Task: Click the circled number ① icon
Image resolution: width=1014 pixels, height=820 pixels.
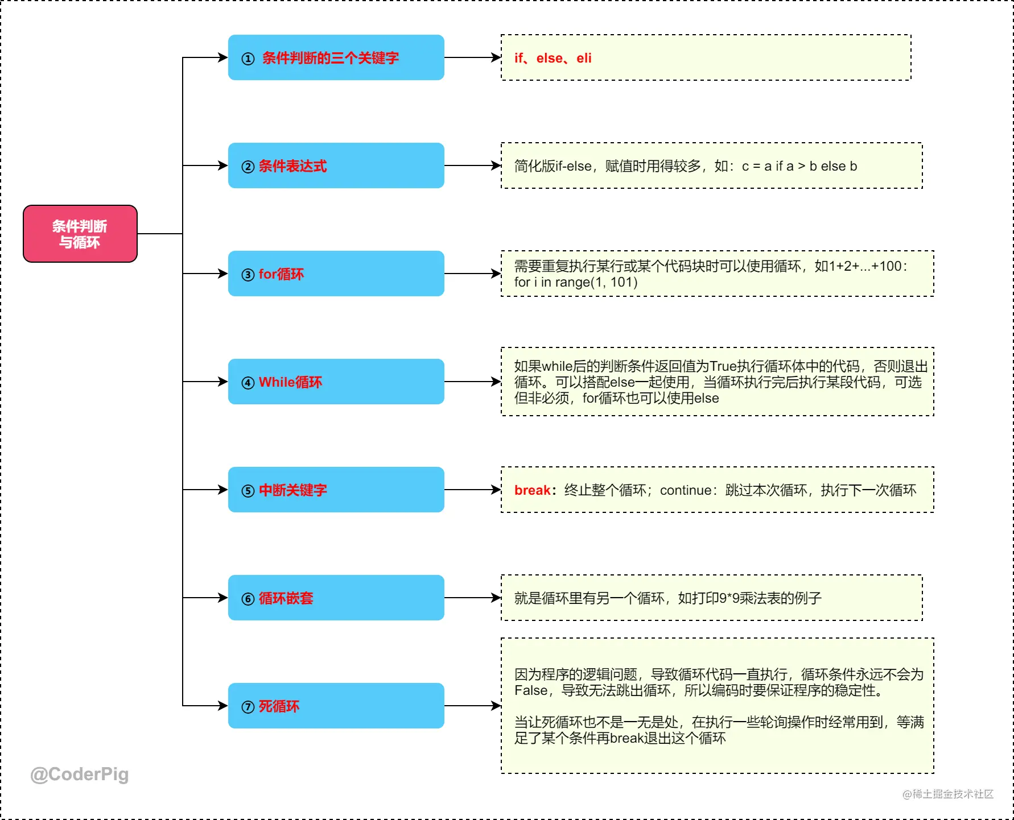Action: 248,59
